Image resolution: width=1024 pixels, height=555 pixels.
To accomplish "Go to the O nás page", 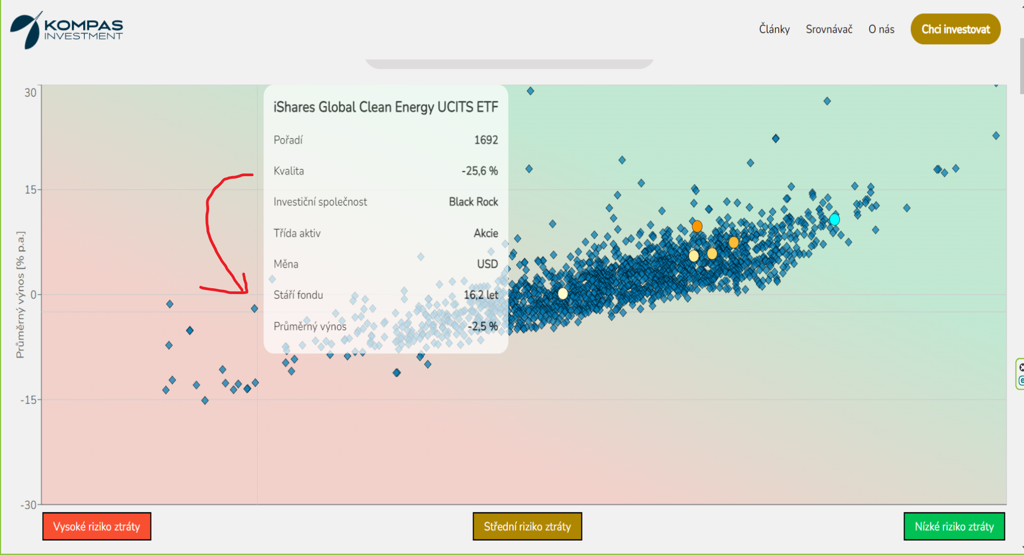I will (x=881, y=29).
